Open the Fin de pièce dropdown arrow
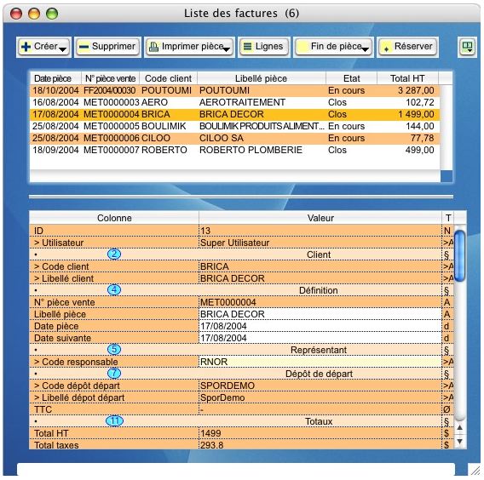Screen dimensions: 484x480 click(x=366, y=49)
